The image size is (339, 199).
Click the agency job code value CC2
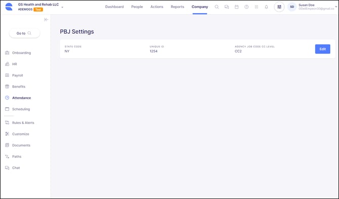(238, 51)
